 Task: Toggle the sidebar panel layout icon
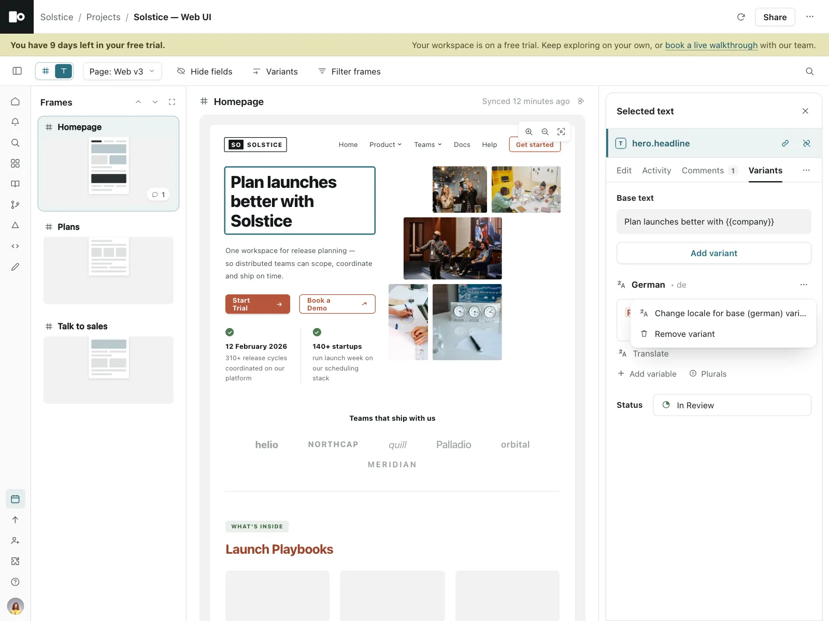tap(17, 71)
